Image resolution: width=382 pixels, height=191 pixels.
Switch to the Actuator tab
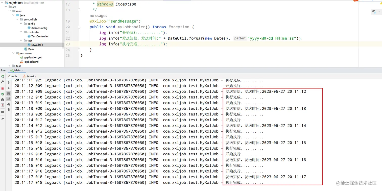click(x=29, y=76)
